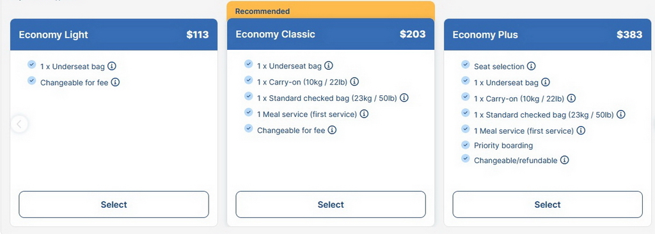Select the Economy Light fare
The image size is (655, 234).
pyautogui.click(x=114, y=205)
